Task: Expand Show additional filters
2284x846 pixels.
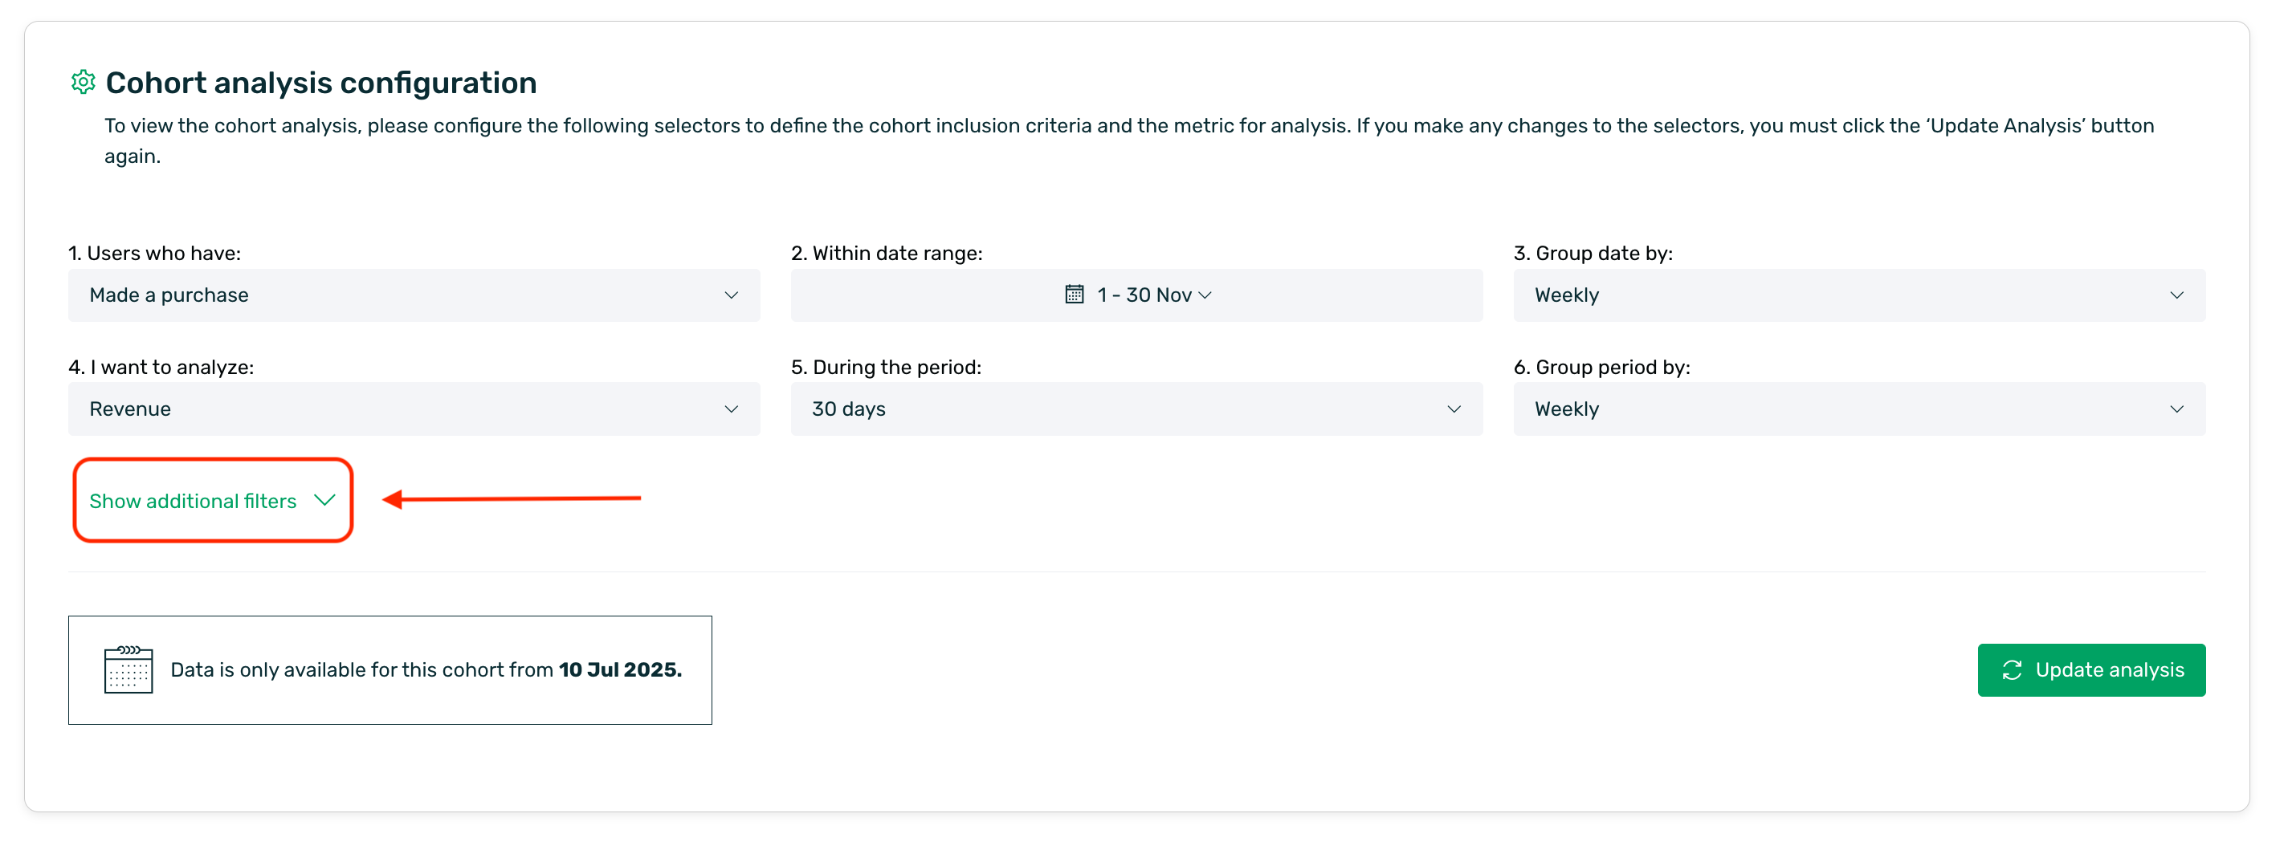Action: tap(194, 502)
